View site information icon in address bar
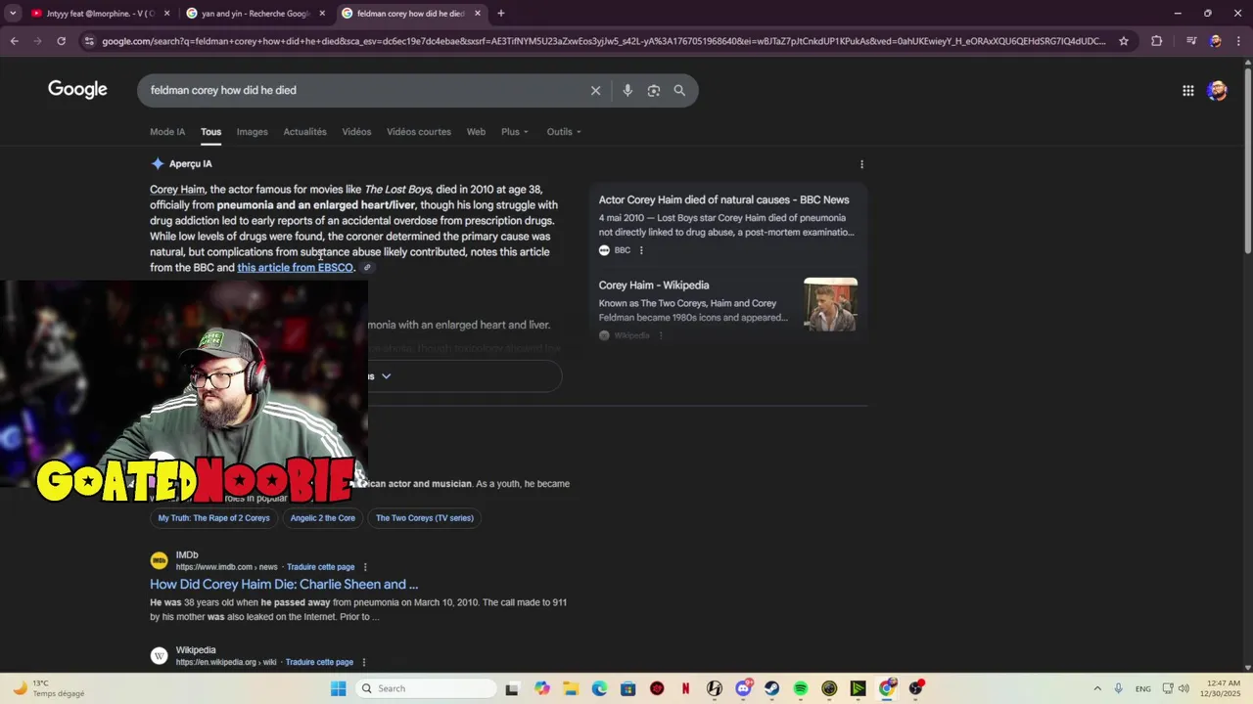Image resolution: width=1253 pixels, height=704 pixels. click(89, 41)
